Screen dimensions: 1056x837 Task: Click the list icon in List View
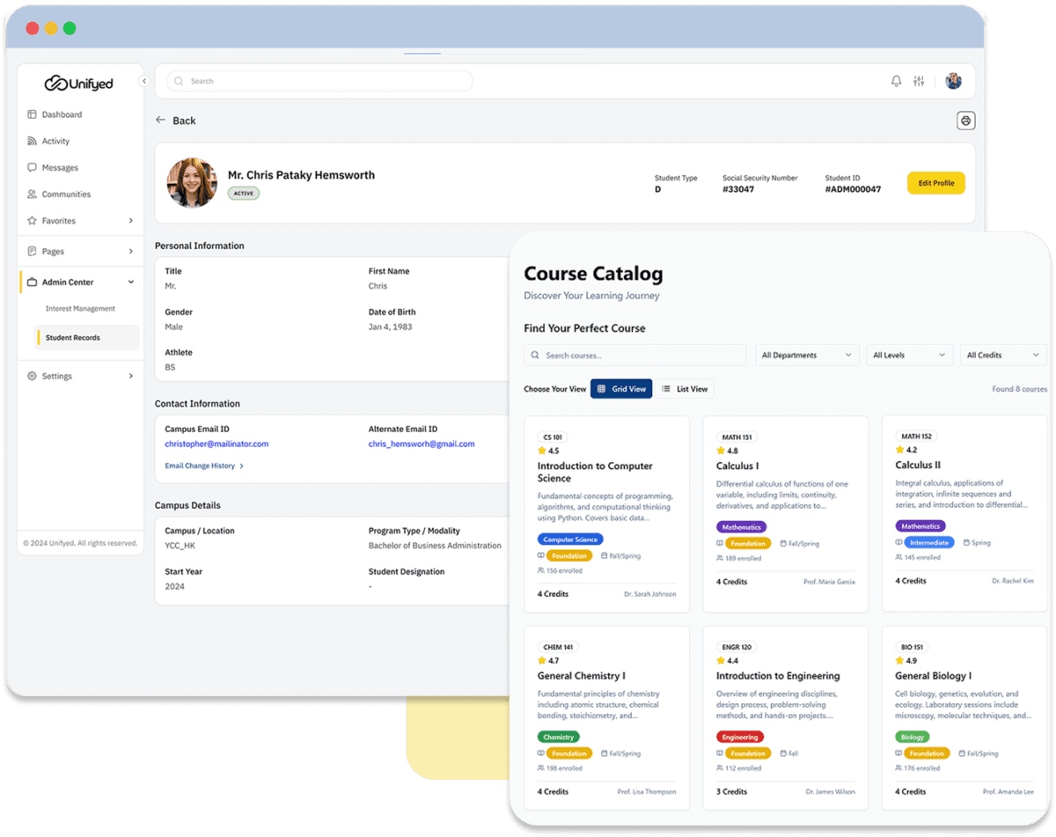pos(666,389)
